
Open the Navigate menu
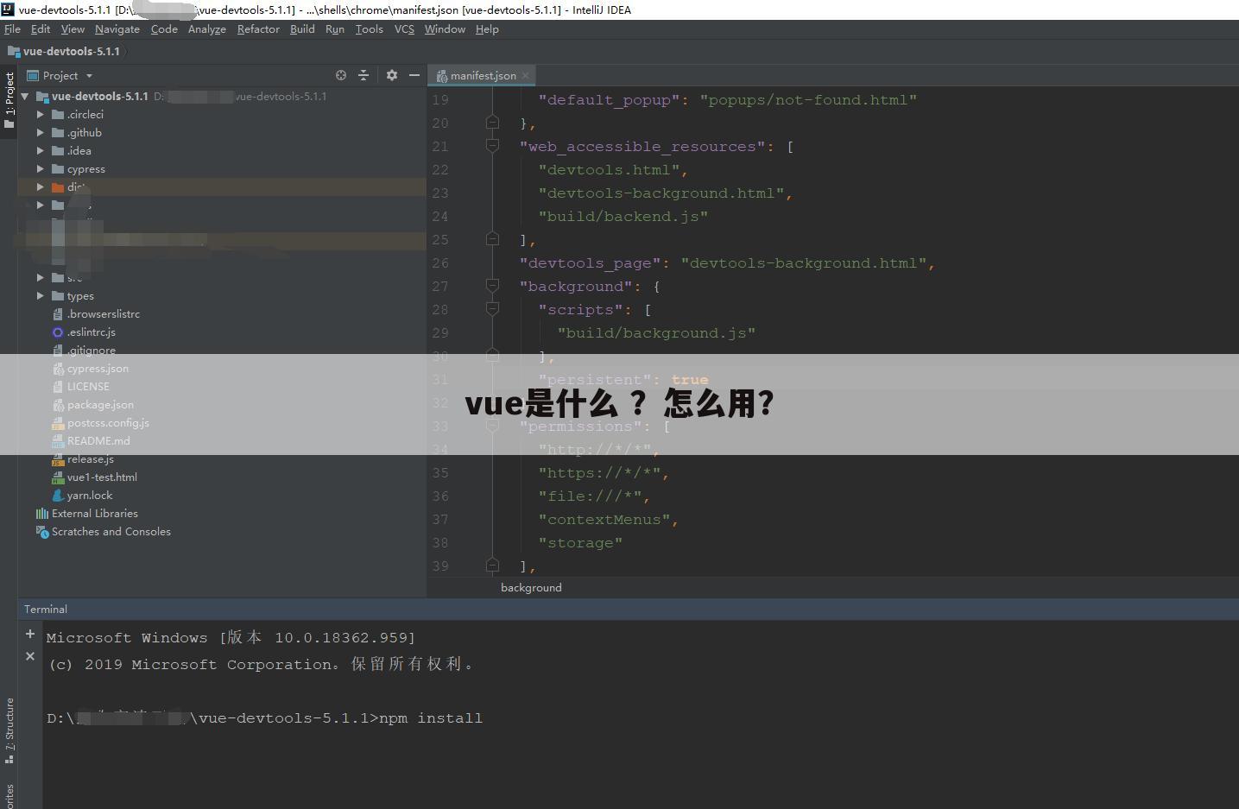tap(117, 28)
